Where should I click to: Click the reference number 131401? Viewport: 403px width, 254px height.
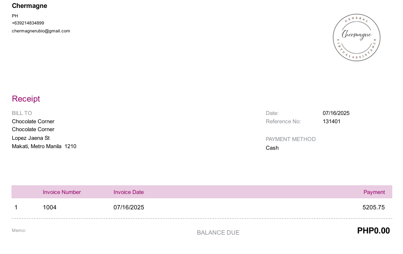tap(332, 122)
